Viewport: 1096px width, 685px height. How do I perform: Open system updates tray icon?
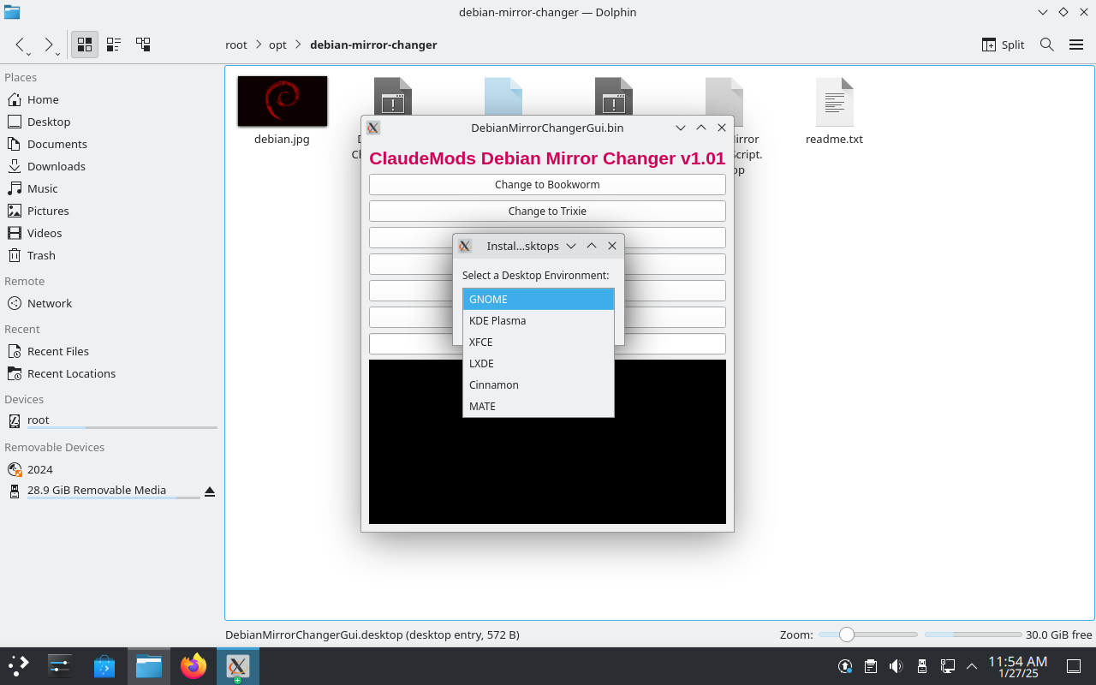845,666
